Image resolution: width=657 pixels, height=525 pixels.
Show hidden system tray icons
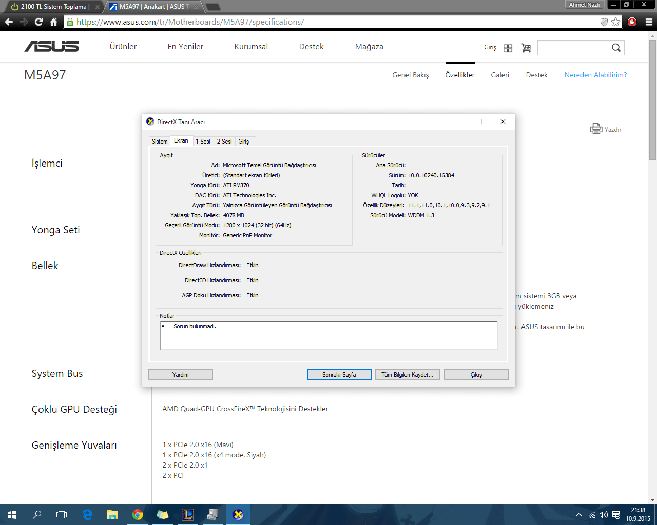(579, 515)
